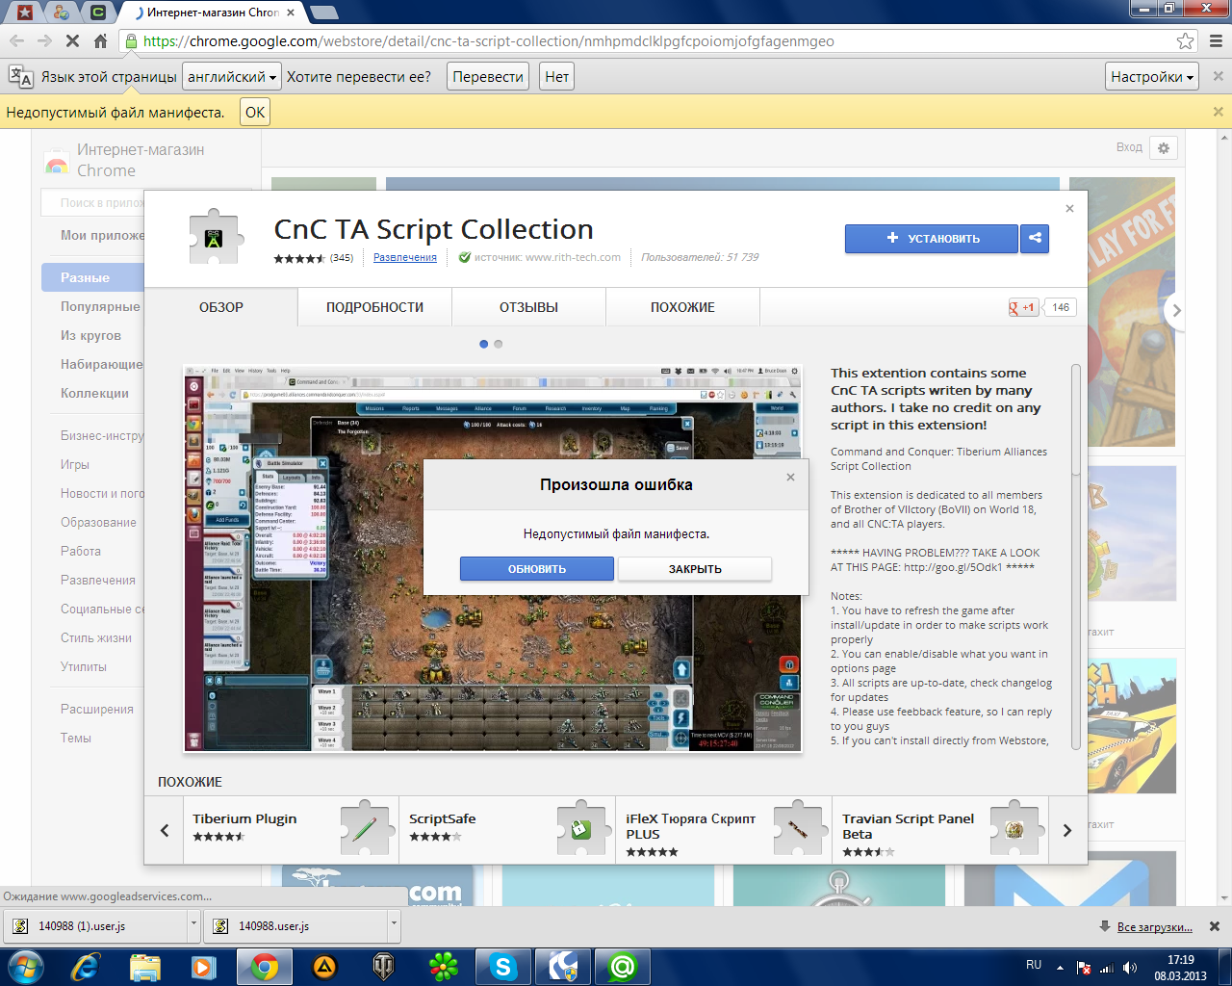
Task: Select the first screenshot dot
Action: point(483,344)
